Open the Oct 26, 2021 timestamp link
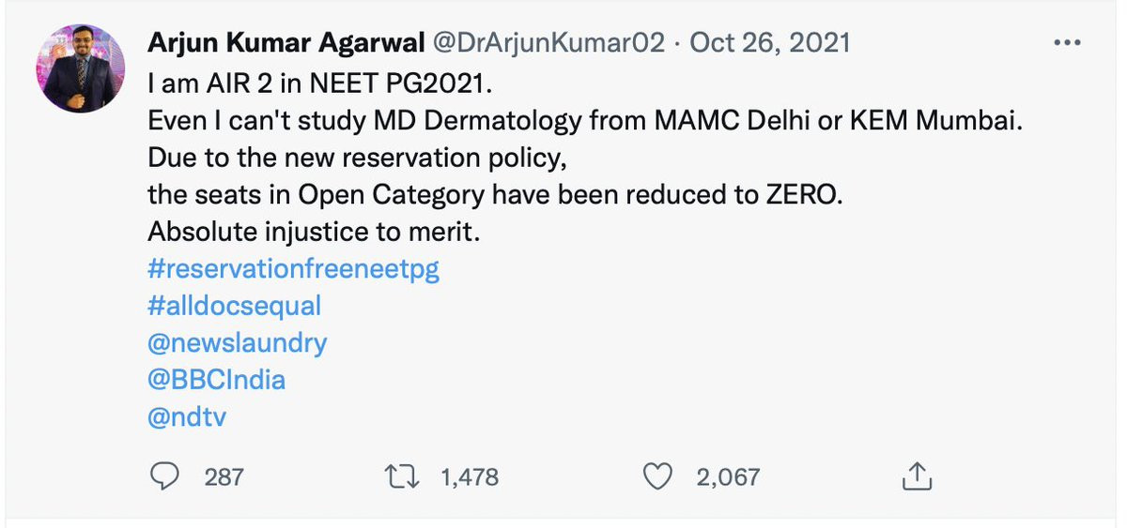The height and width of the screenshot is (528, 1127). coord(770,44)
